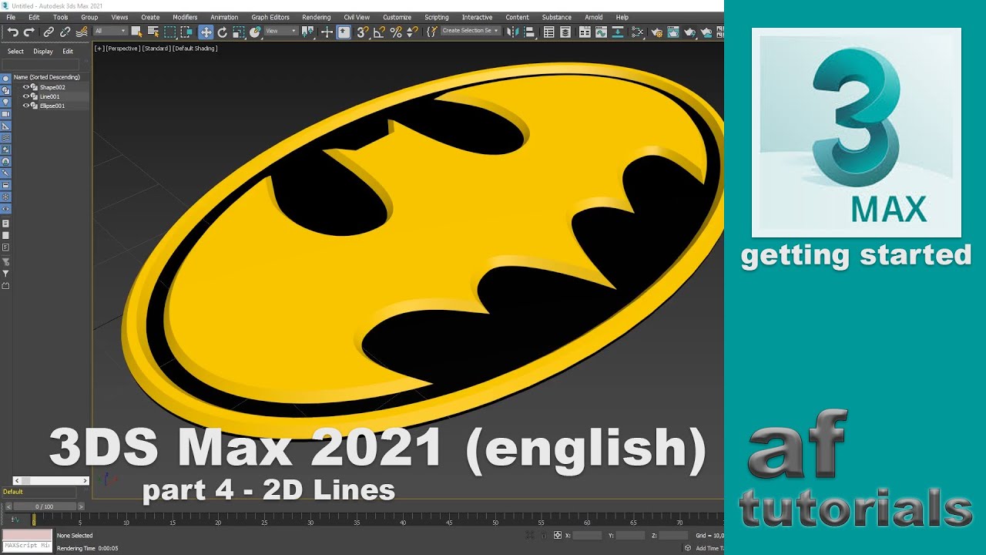986x555 pixels.
Task: Activate the Select and Rotate tool
Action: pos(222,32)
